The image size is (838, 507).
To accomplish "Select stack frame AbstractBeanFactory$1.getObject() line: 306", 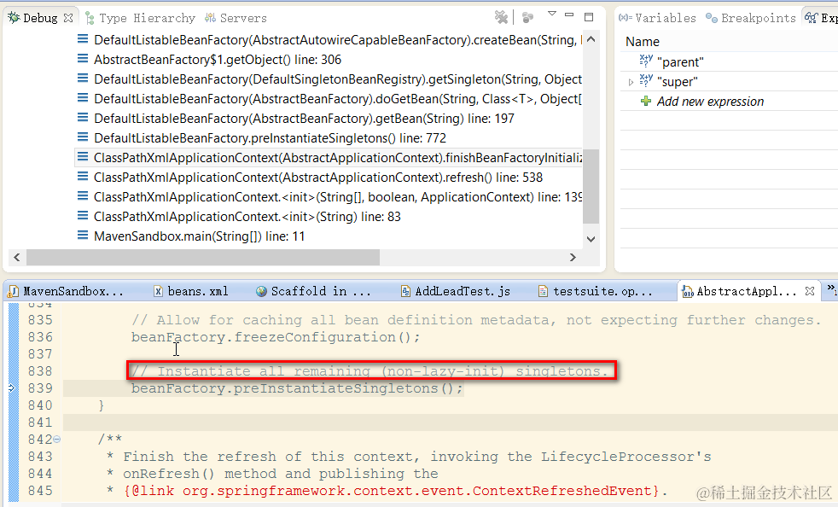I will click(x=218, y=60).
